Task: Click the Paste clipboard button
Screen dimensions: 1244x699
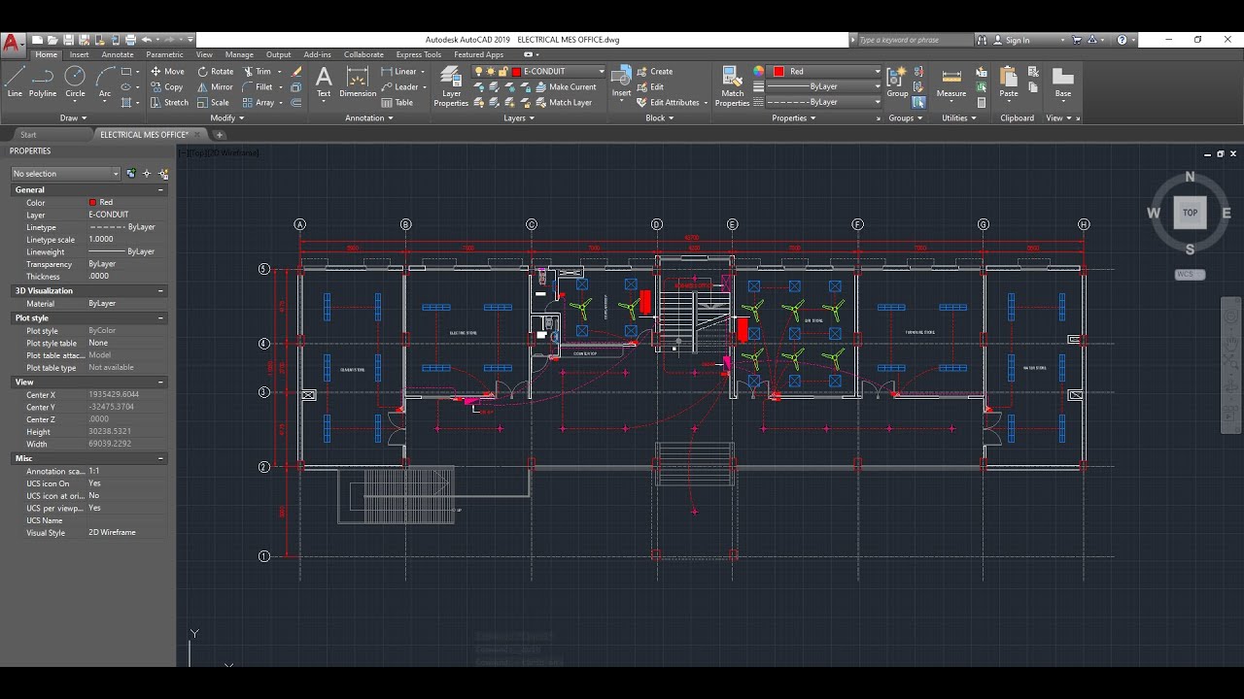Action: pyautogui.click(x=1009, y=83)
